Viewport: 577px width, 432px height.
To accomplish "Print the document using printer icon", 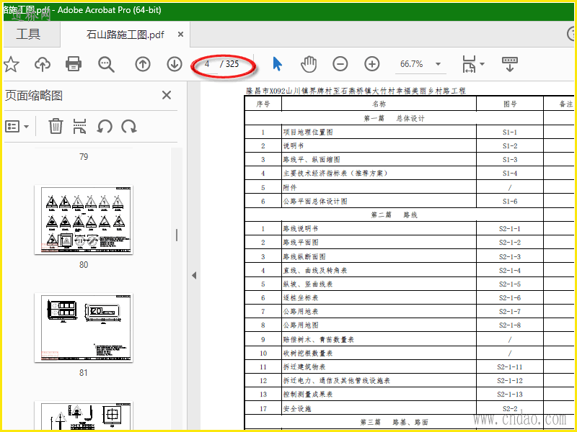I will [x=74, y=64].
